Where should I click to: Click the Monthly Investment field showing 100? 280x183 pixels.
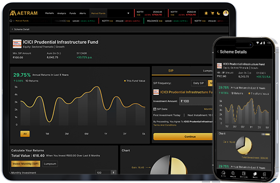103,173
